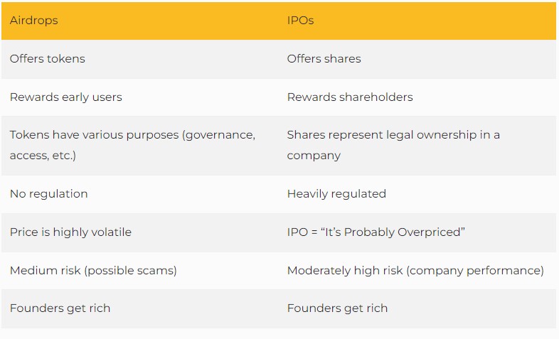The image size is (559, 339).
Task: Click 'Founders get rich' in Airdrops column
Action: click(x=60, y=308)
